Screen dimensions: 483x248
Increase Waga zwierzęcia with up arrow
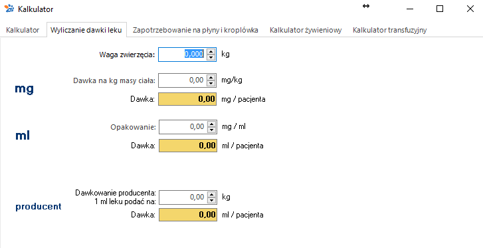(x=211, y=51)
